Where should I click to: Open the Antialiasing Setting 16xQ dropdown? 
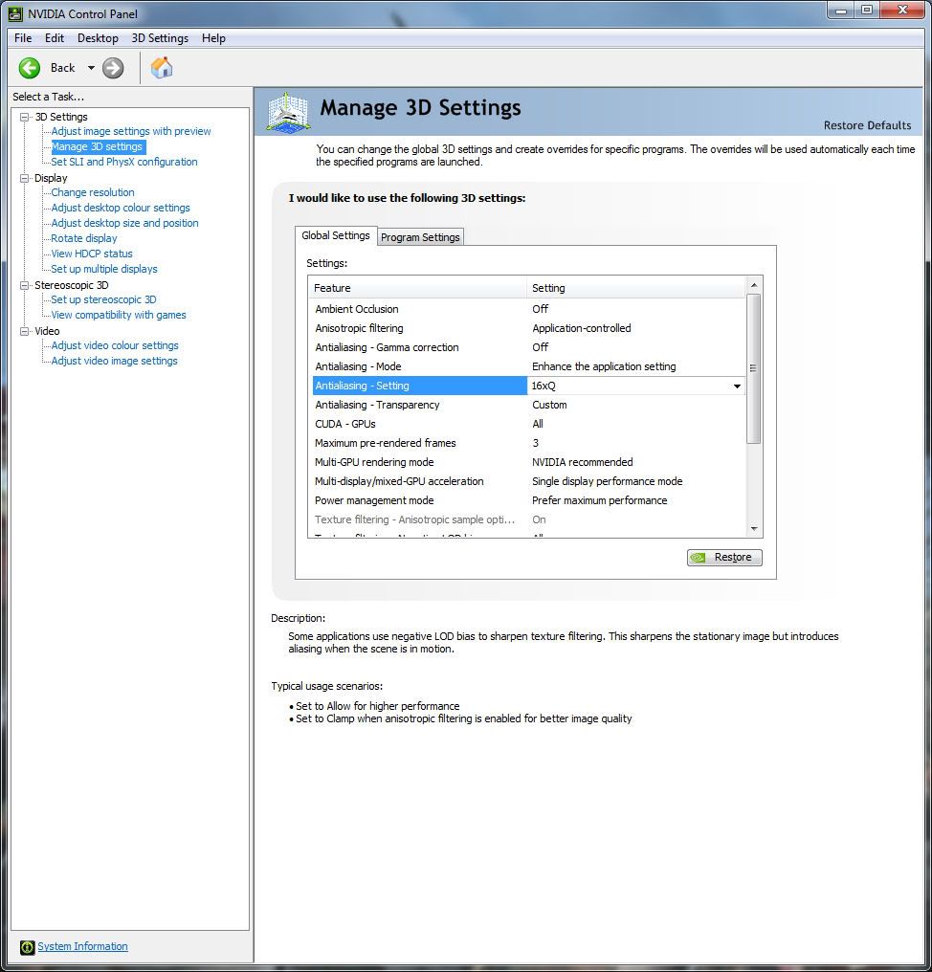click(x=737, y=386)
